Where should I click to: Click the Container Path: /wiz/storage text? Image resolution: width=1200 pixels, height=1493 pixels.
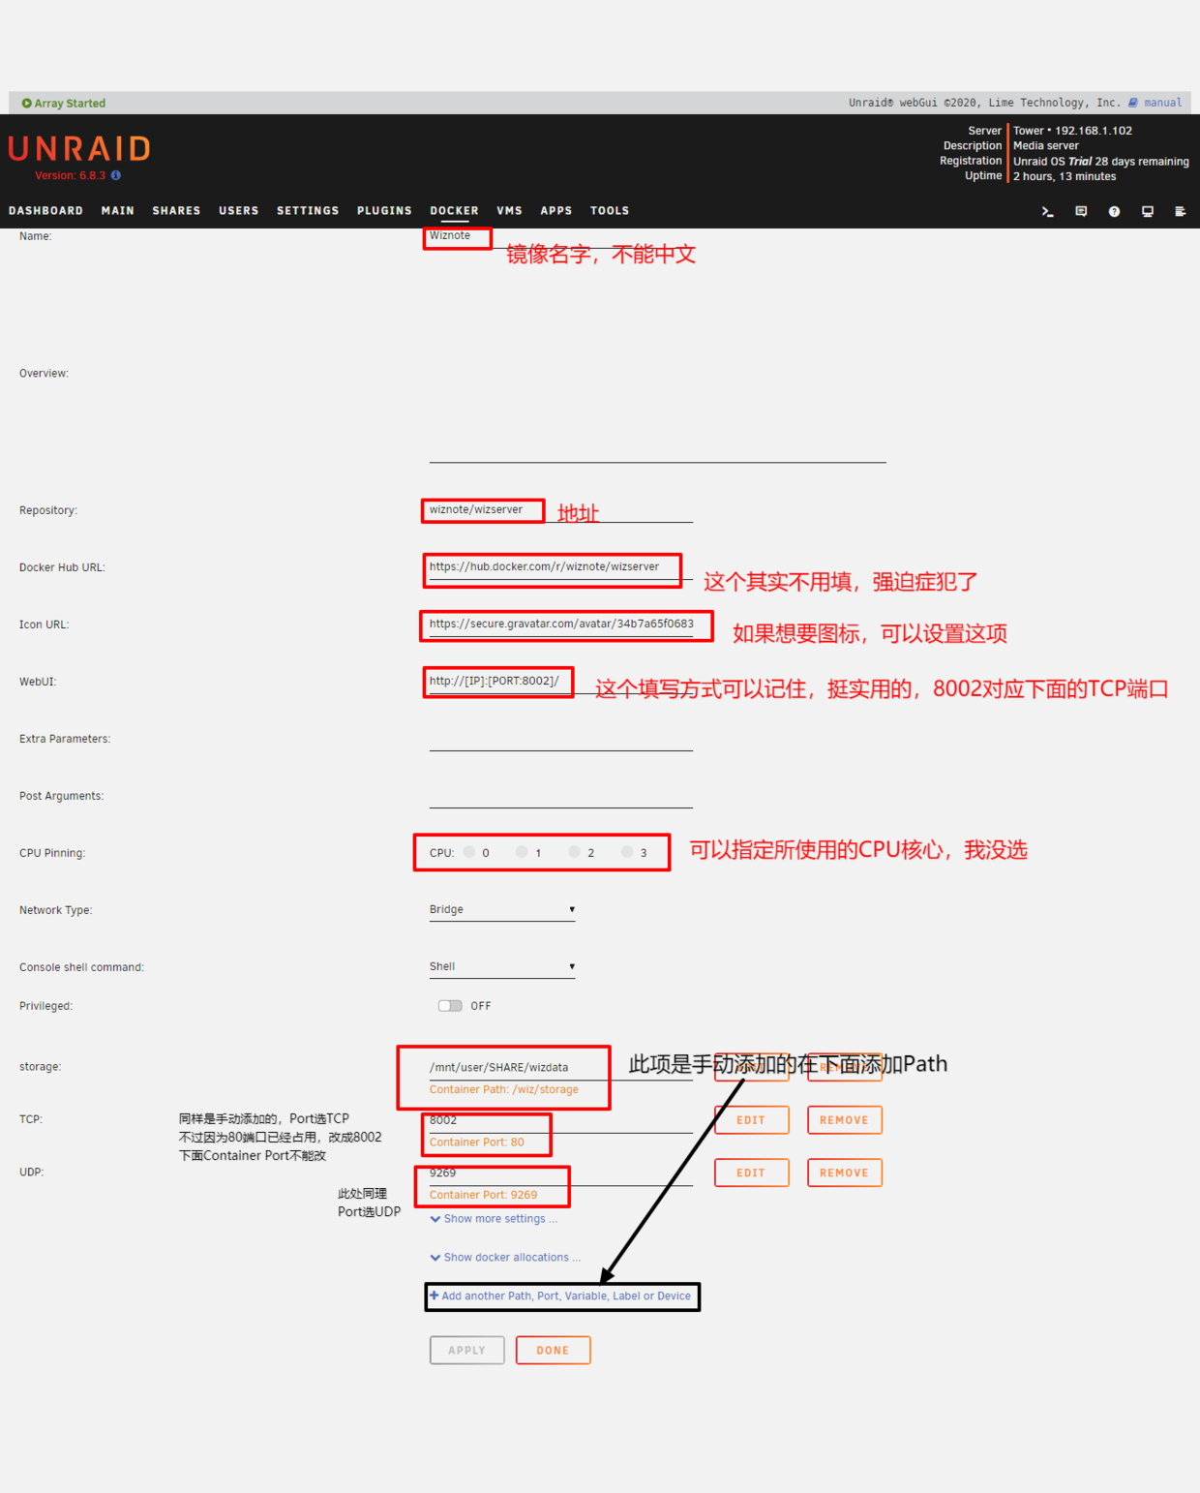coord(504,1090)
